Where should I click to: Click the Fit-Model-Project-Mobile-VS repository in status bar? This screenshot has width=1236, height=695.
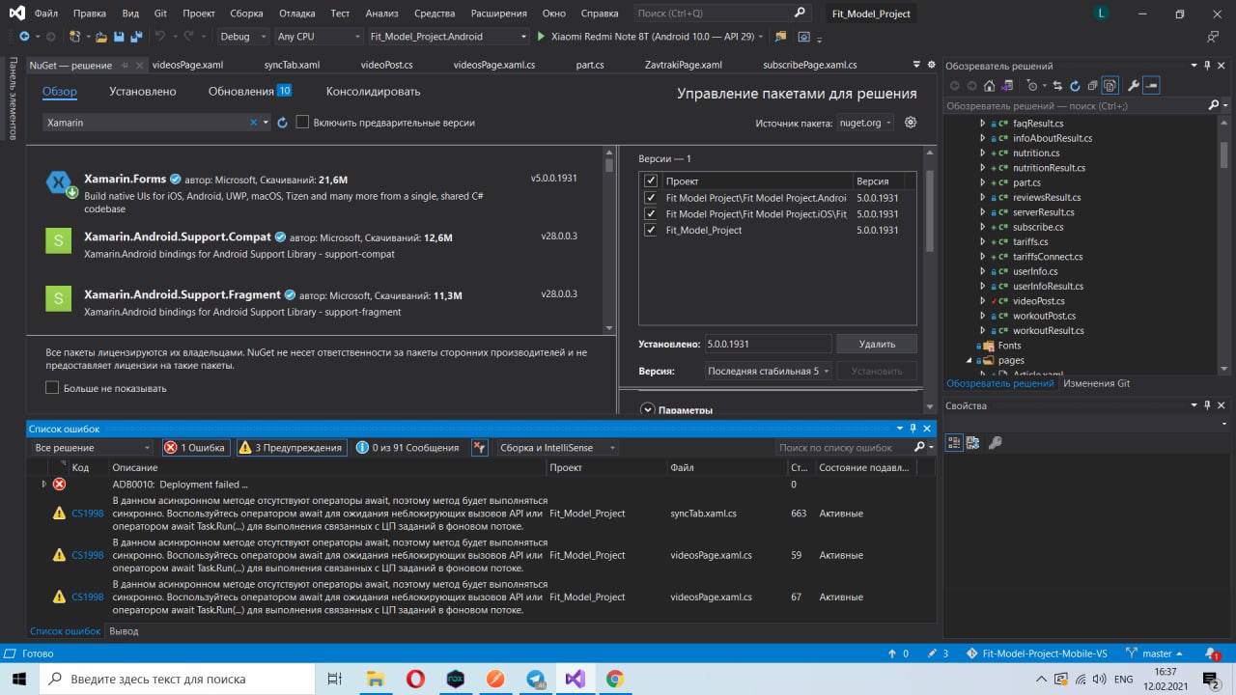click(1036, 653)
